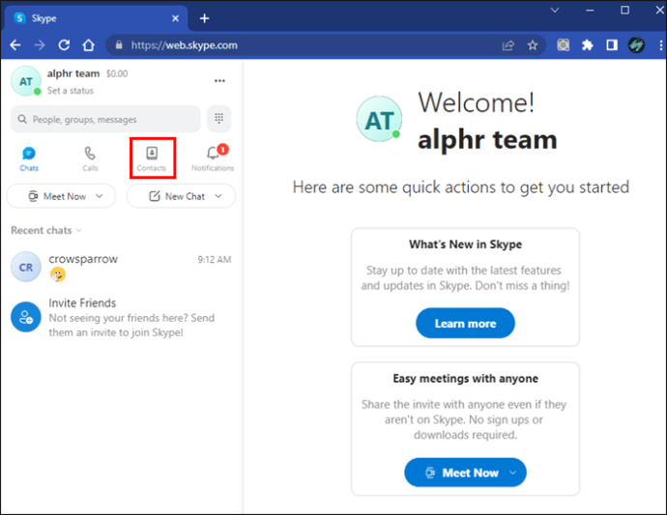Screen dimensions: 667x515
Task: Open the Calls tab
Action: tap(90, 158)
